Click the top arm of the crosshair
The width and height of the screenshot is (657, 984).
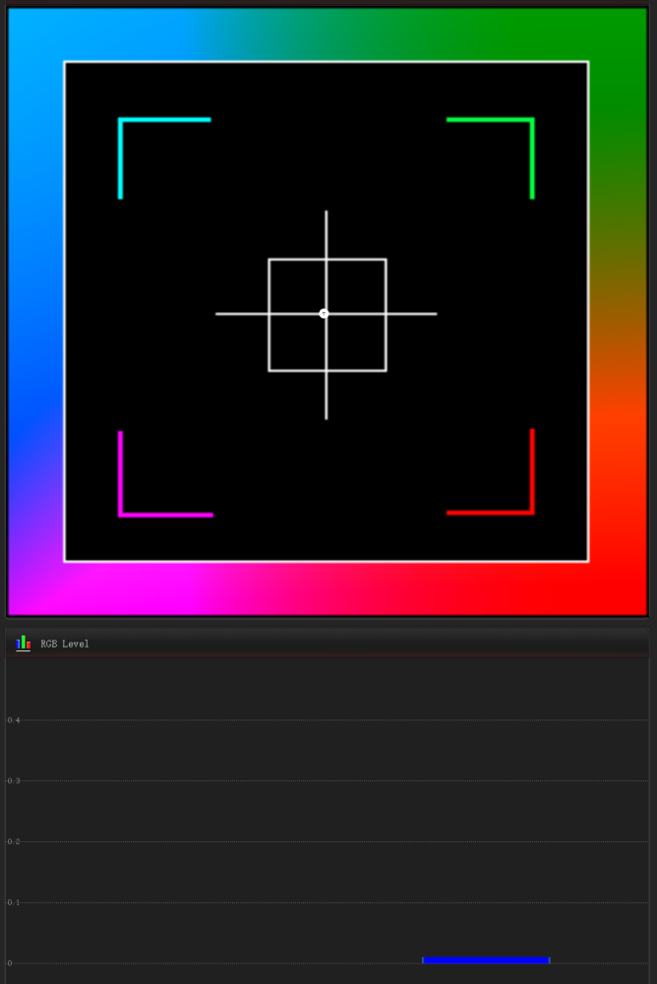coord(327,234)
